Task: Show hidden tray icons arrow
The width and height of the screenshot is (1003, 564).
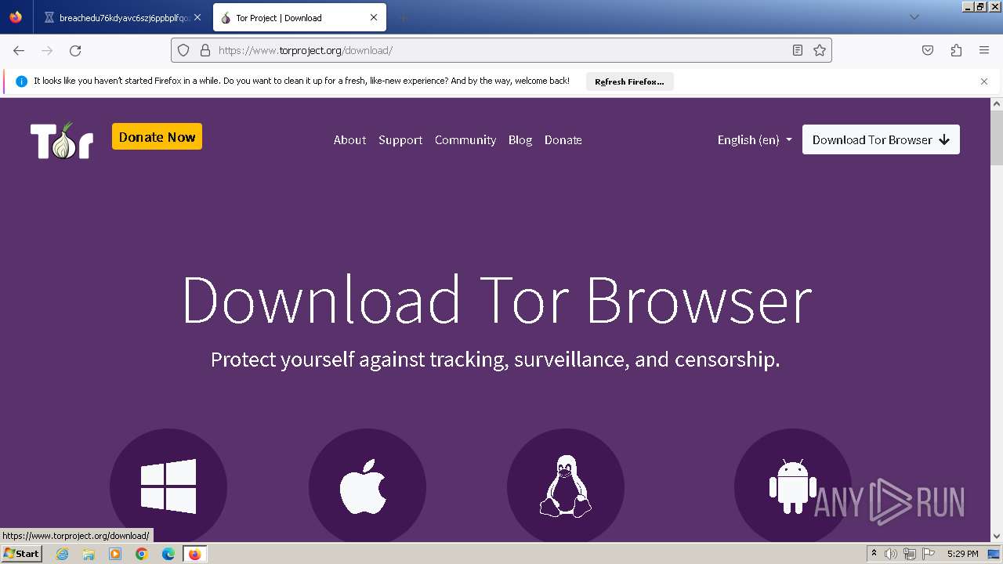Action: click(x=874, y=554)
